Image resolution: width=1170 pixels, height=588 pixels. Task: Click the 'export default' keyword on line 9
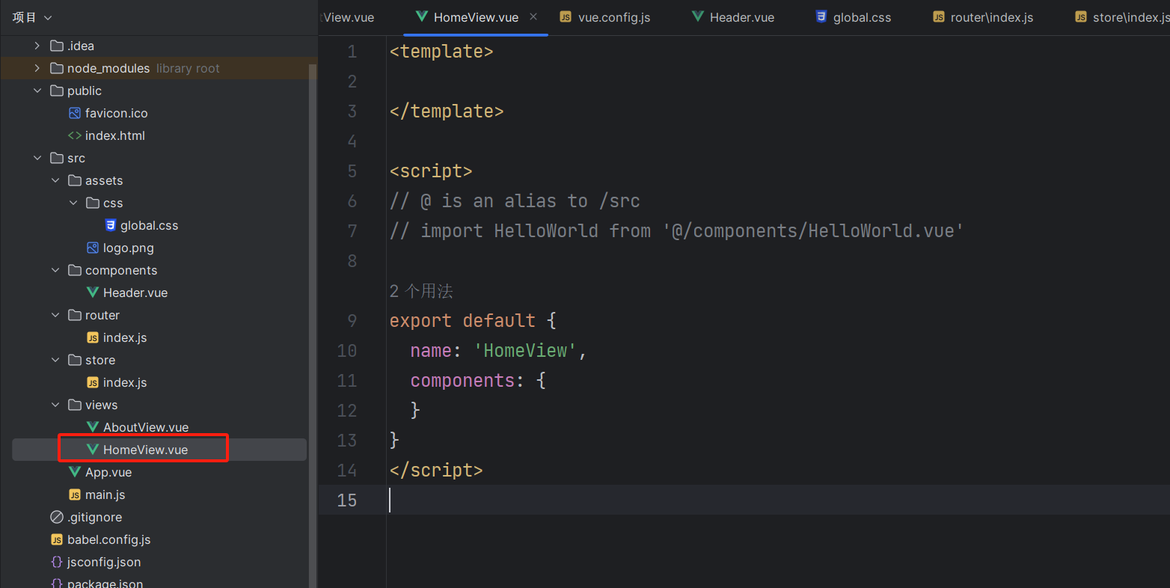pyautogui.click(x=462, y=321)
